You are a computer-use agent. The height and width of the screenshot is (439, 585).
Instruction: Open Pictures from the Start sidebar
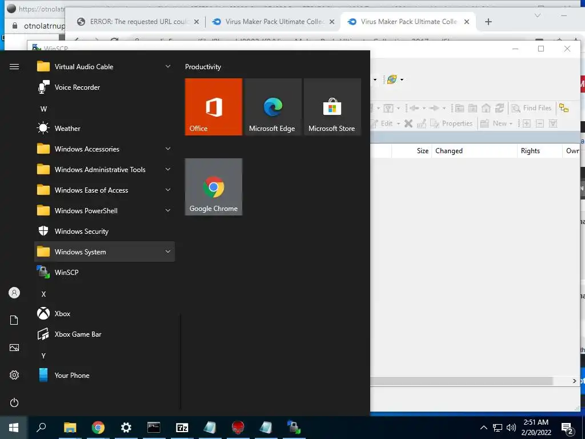coord(14,348)
